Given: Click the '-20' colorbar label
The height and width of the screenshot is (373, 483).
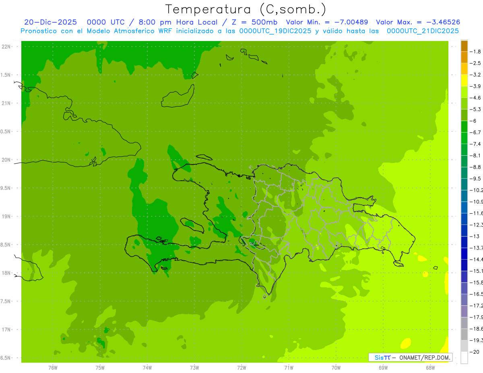Looking at the screenshot, I should pos(474,352).
